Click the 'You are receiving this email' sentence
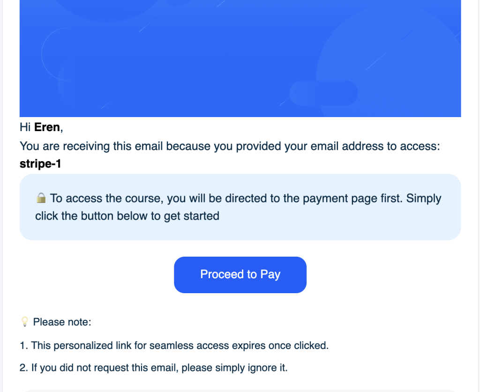Viewport: 480px width, 392px height. [230, 146]
